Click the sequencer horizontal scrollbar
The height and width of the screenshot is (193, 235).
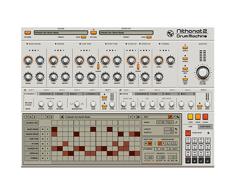point(96,162)
